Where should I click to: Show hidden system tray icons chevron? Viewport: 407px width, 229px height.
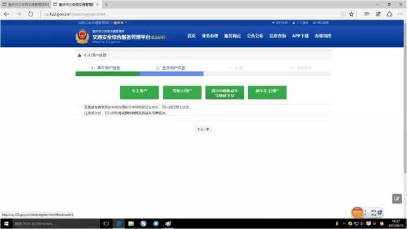344,223
